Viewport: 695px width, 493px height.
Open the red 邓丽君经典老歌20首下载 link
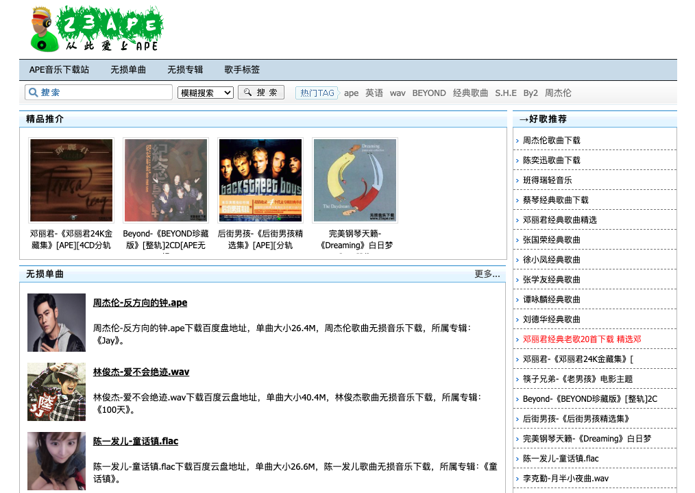pos(582,339)
